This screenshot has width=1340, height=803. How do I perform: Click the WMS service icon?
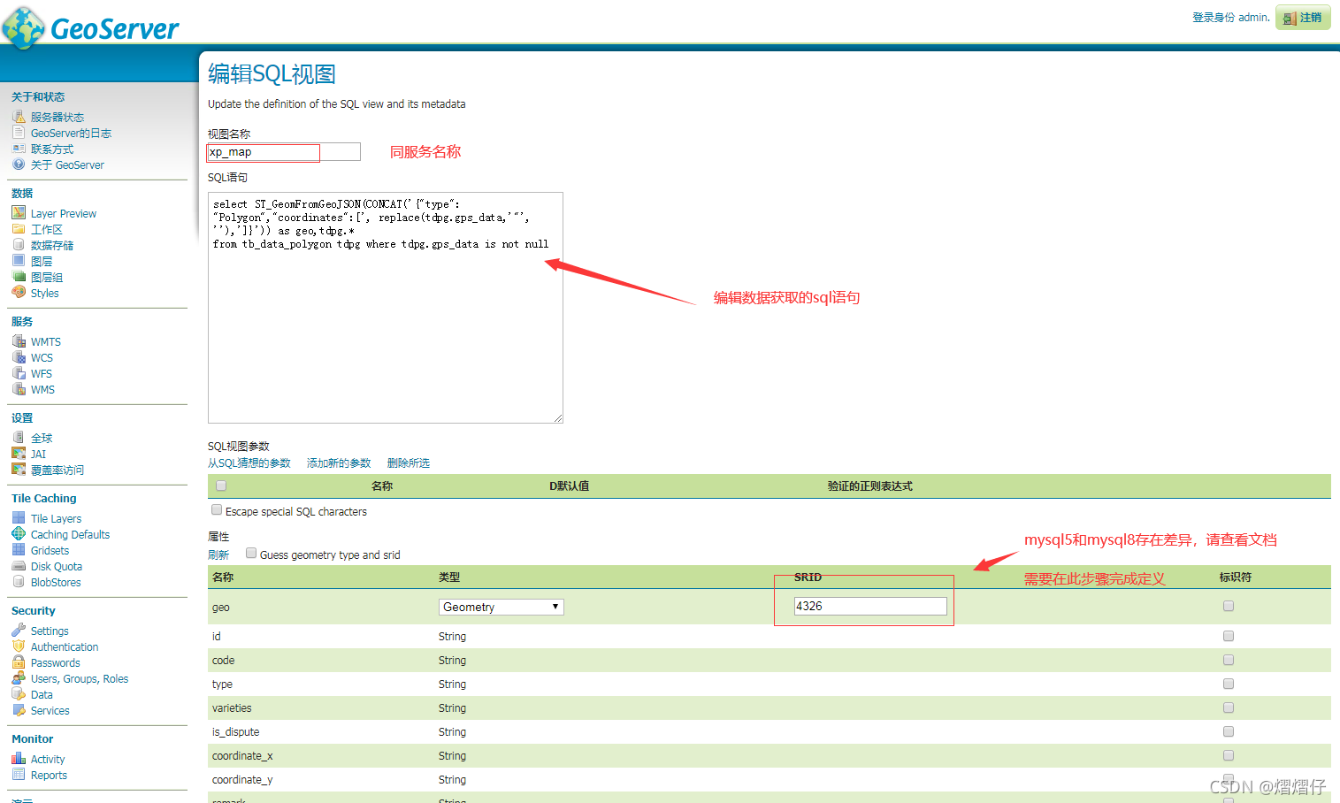21,389
